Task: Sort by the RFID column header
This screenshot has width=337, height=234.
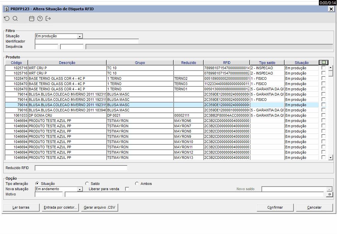Action: coord(227,63)
